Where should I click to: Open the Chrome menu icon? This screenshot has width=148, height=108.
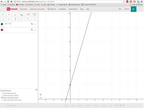[x=141, y=1]
